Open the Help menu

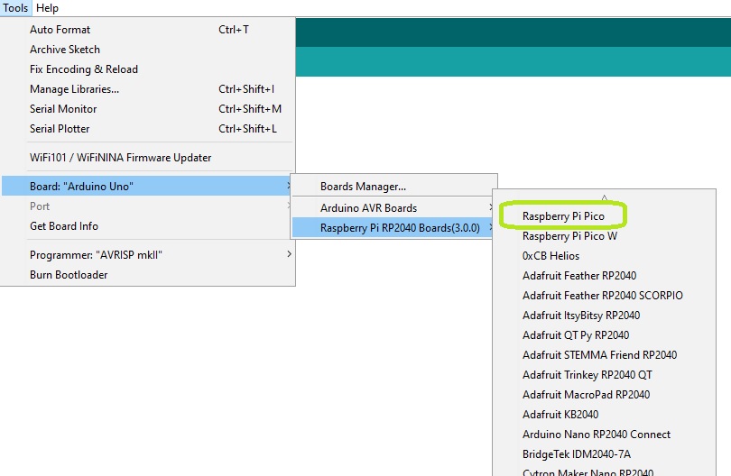coord(47,8)
